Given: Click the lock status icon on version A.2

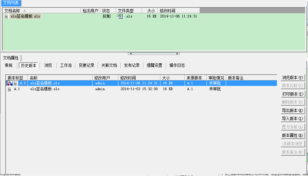Looking at the screenshot, I should 10,83.
